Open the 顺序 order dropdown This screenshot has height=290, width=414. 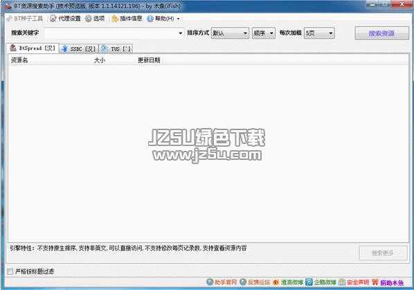point(264,33)
